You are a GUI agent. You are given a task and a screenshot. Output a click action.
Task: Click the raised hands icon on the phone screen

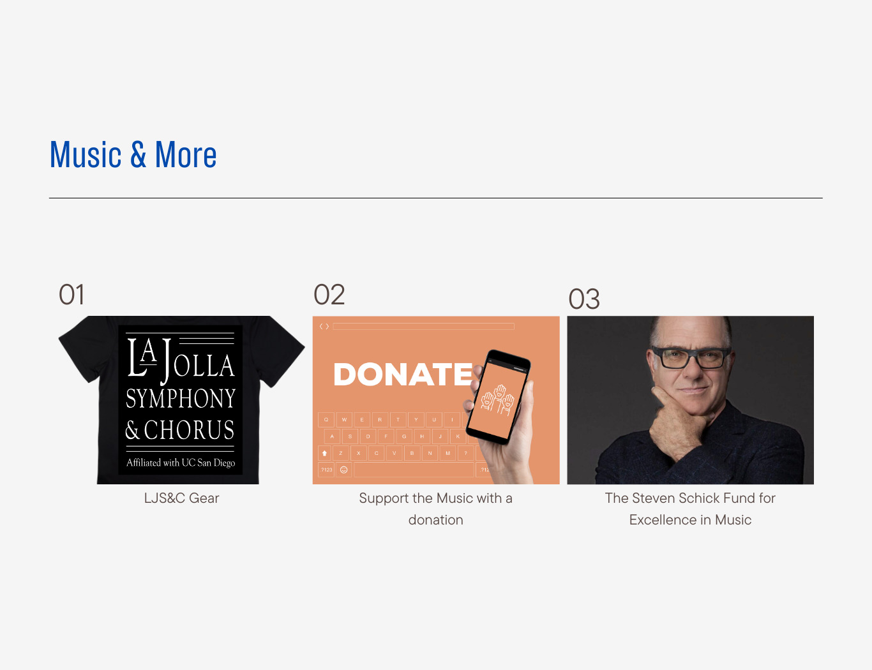[498, 400]
